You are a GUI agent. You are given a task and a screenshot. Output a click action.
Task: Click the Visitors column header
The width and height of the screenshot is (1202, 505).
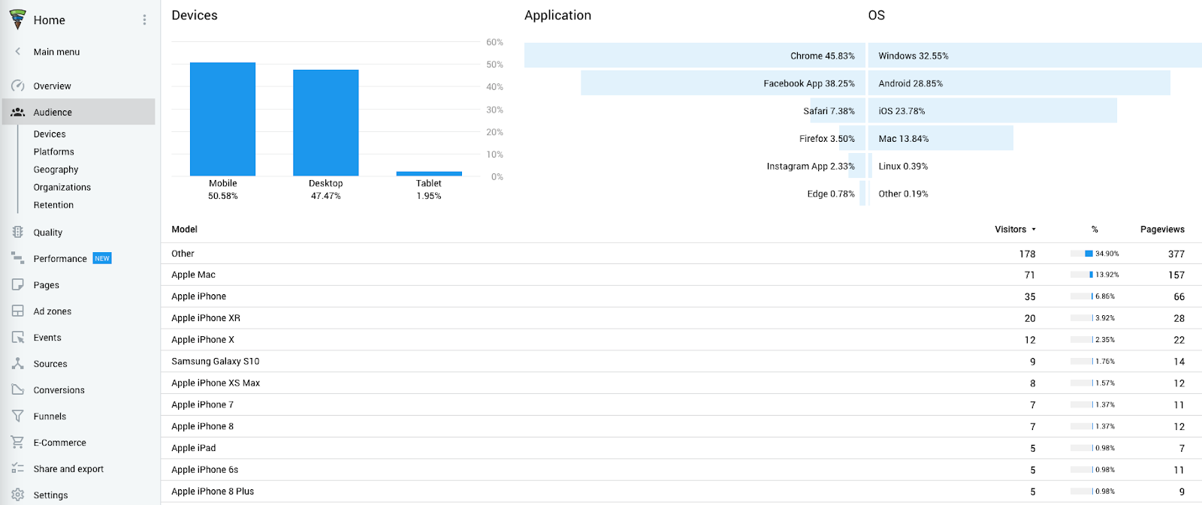click(x=1010, y=230)
